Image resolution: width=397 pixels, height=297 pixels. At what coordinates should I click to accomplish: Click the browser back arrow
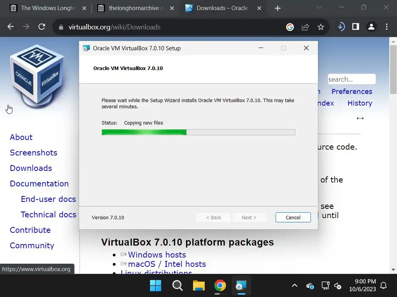coord(10,27)
